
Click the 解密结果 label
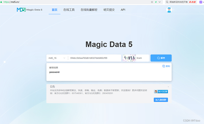(x=54, y=67)
